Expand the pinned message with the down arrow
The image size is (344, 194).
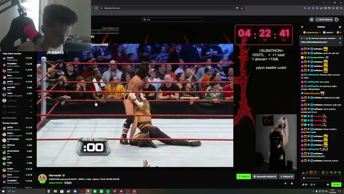(x=340, y=43)
